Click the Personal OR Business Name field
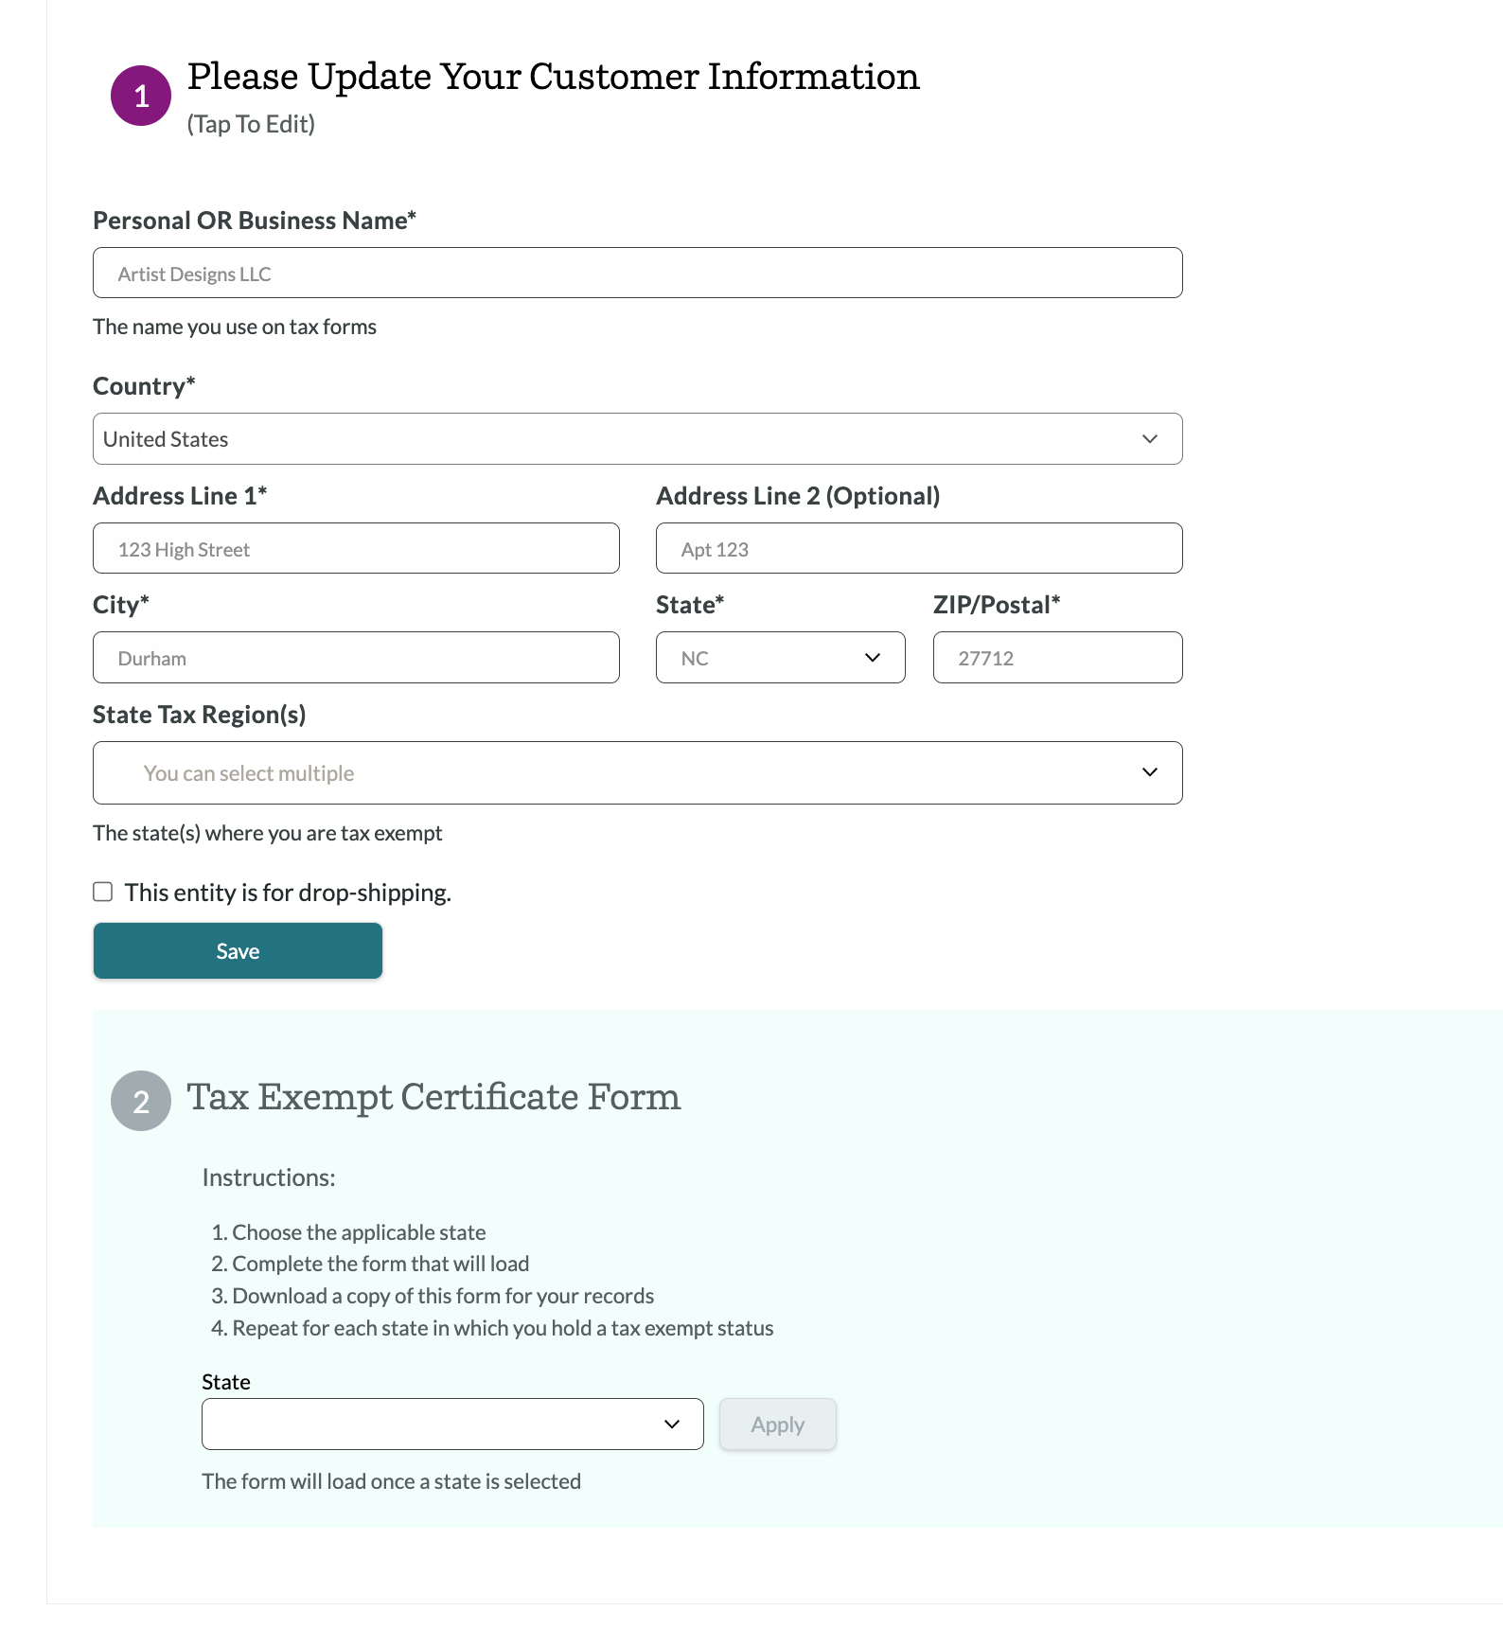 click(637, 274)
